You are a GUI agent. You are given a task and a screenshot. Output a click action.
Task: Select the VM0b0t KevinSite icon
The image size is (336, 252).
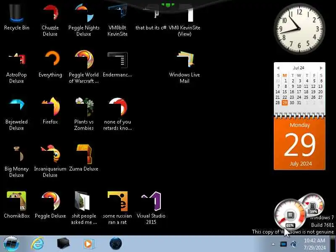pyautogui.click(x=118, y=19)
